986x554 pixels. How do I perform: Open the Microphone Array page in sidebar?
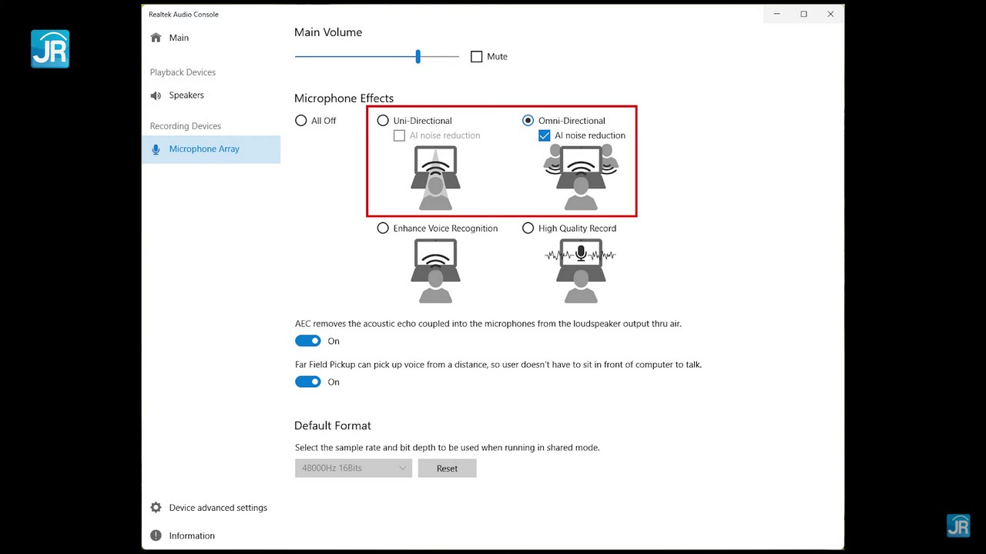pos(204,149)
